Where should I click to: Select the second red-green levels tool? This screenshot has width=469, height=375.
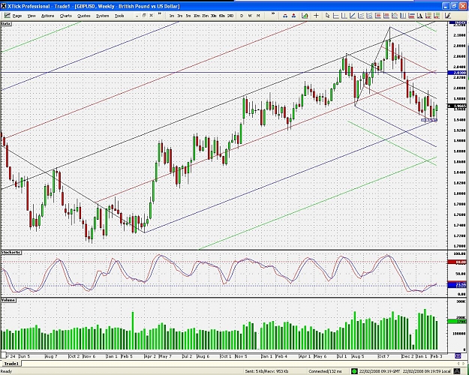[437, 16]
